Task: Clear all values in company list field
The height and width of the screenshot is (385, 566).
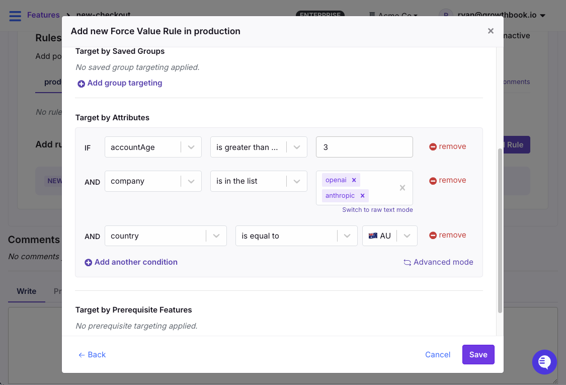Action: (x=402, y=188)
